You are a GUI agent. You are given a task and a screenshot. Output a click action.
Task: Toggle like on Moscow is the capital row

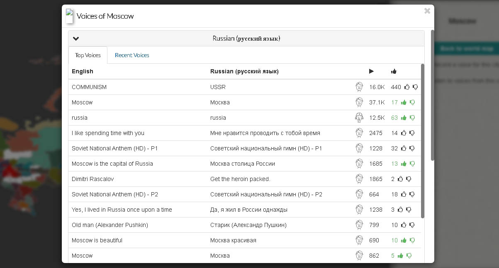[x=404, y=164]
